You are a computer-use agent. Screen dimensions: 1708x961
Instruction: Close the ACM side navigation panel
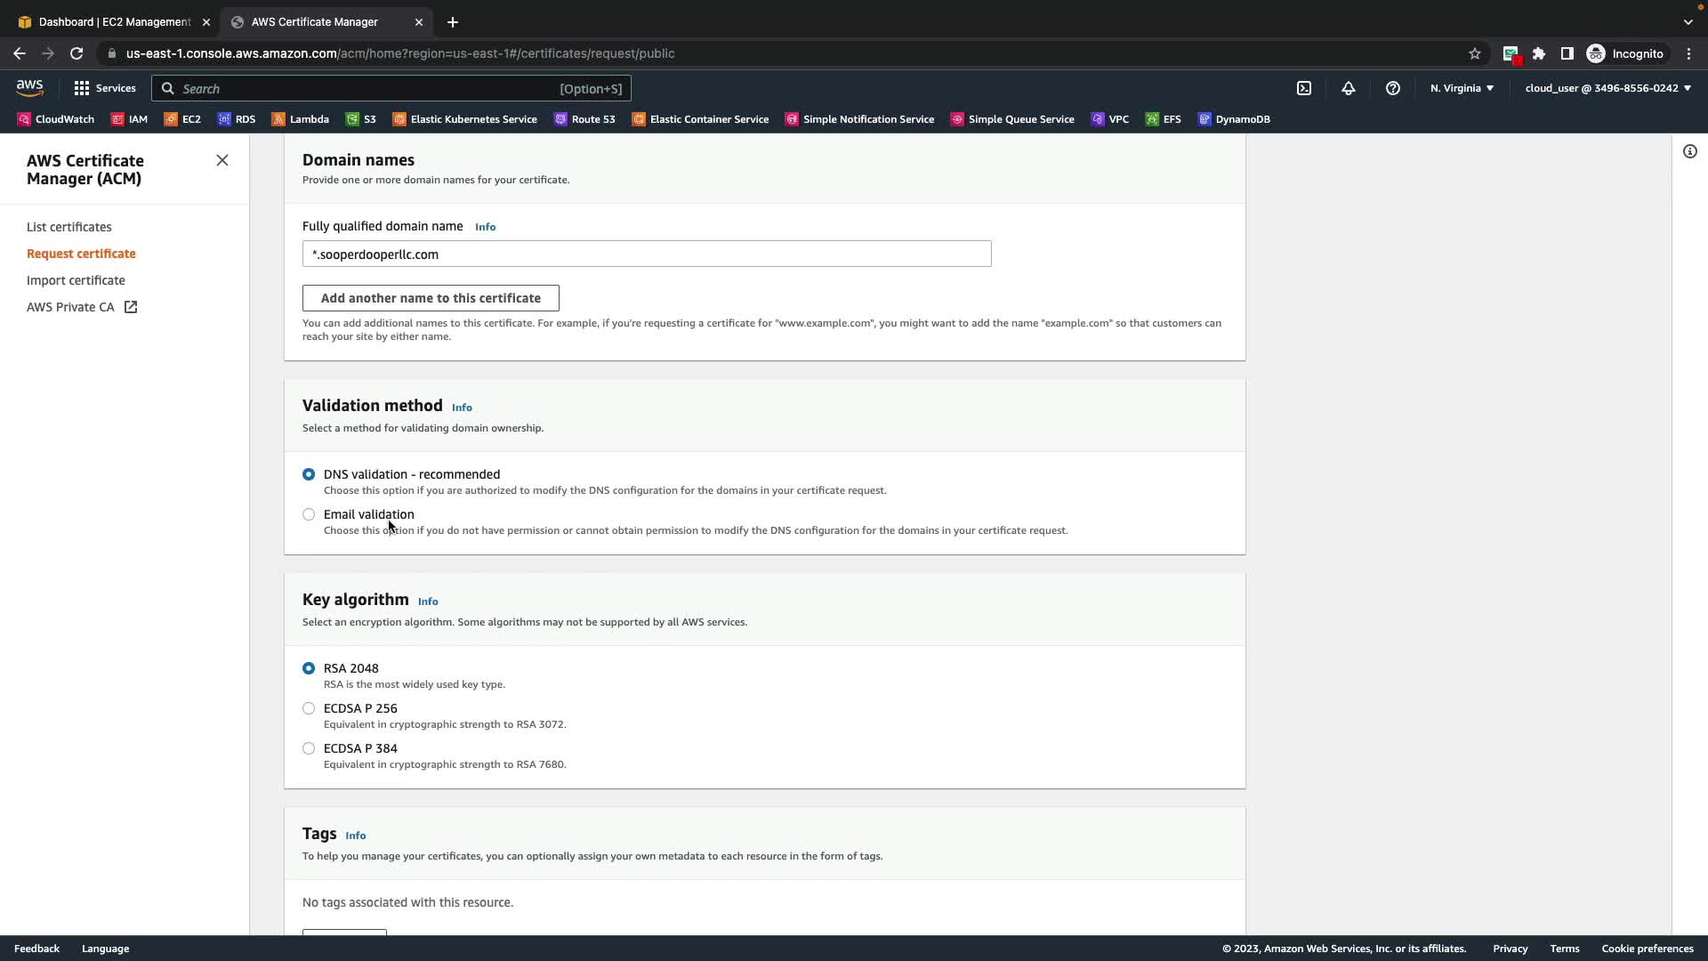pyautogui.click(x=222, y=160)
